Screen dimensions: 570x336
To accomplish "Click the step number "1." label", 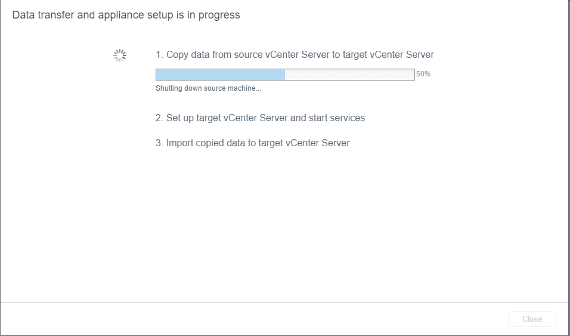I will point(159,55).
